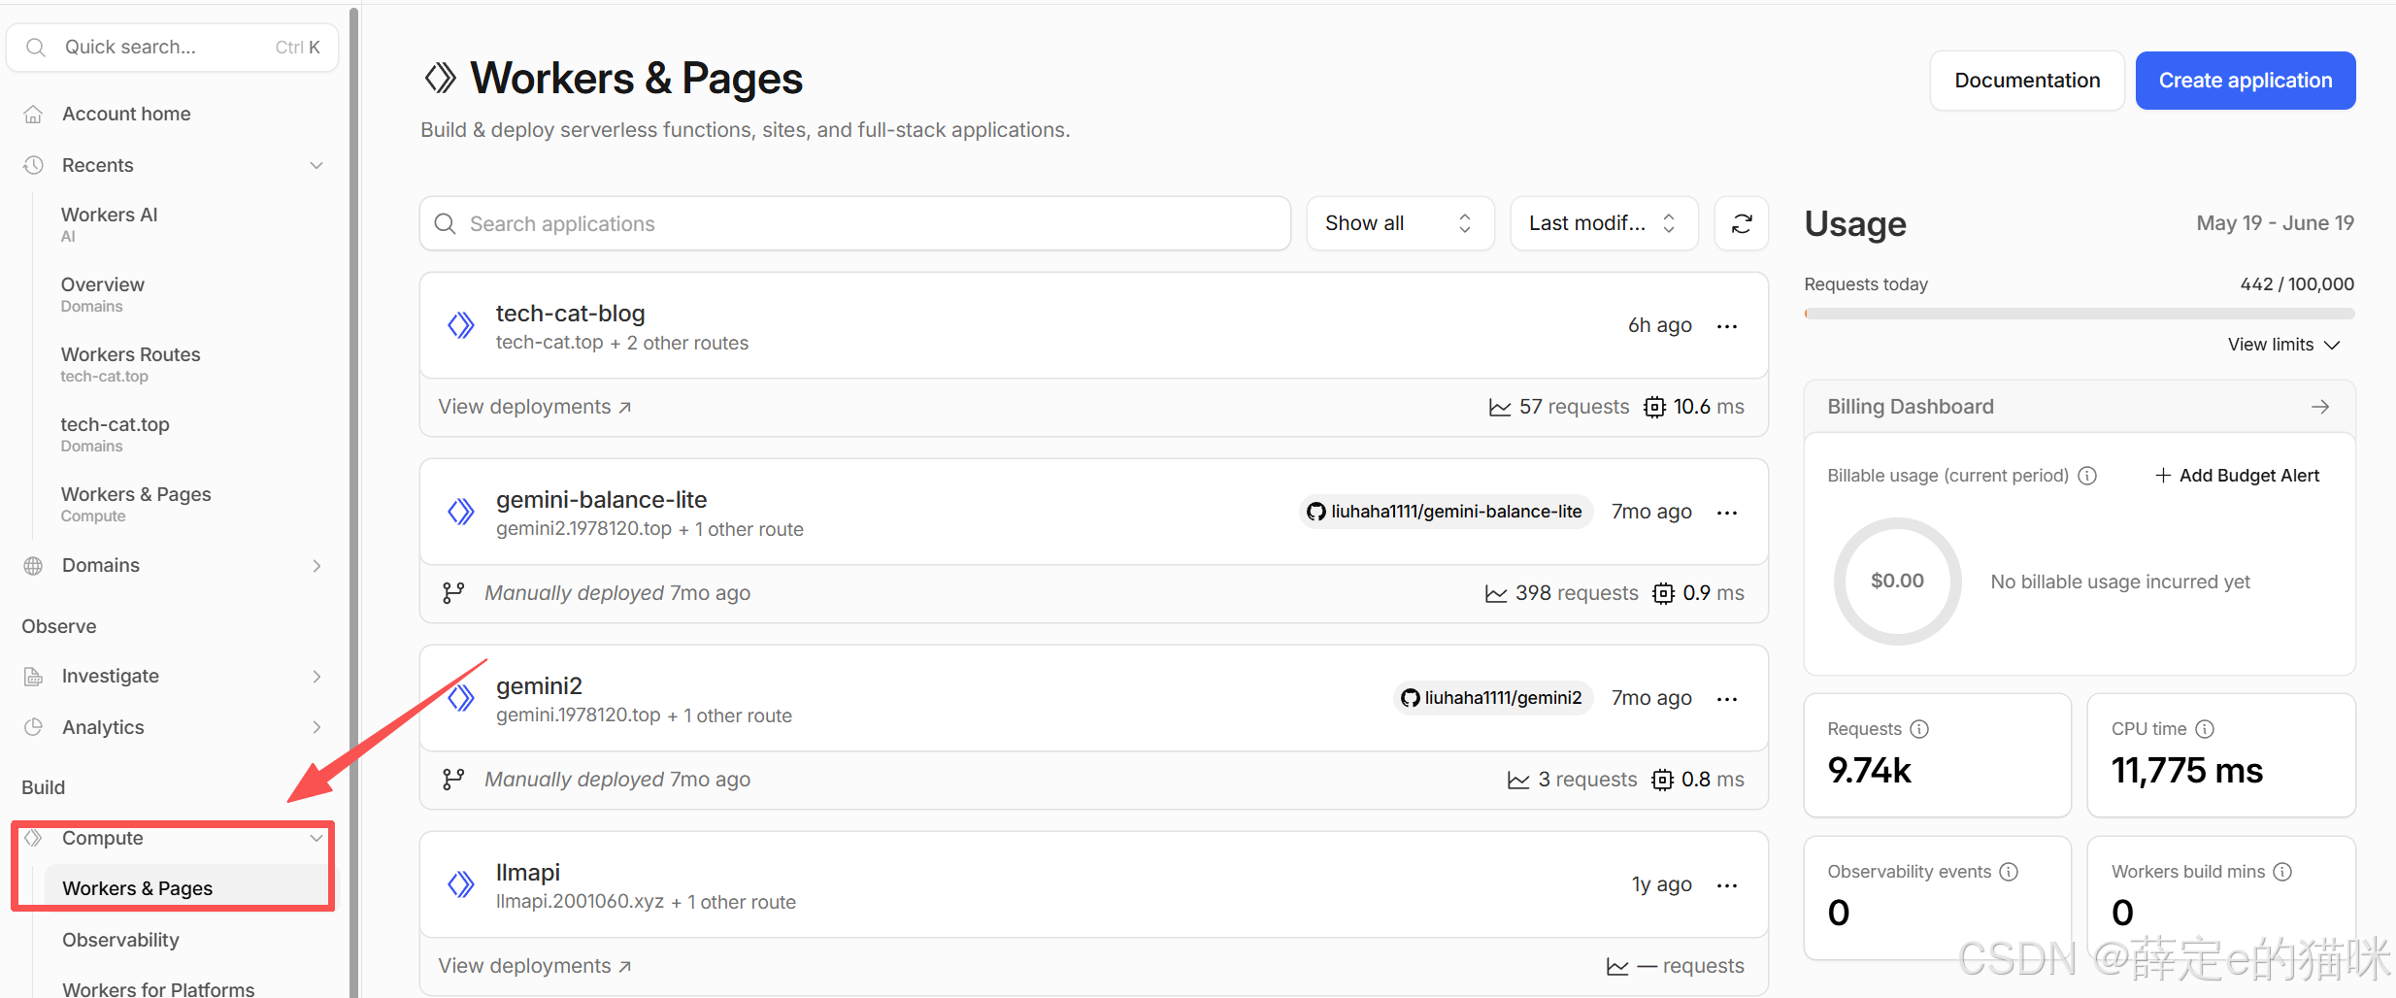2396x998 pixels.
Task: Click the refresh applications icon
Action: pos(1742,223)
